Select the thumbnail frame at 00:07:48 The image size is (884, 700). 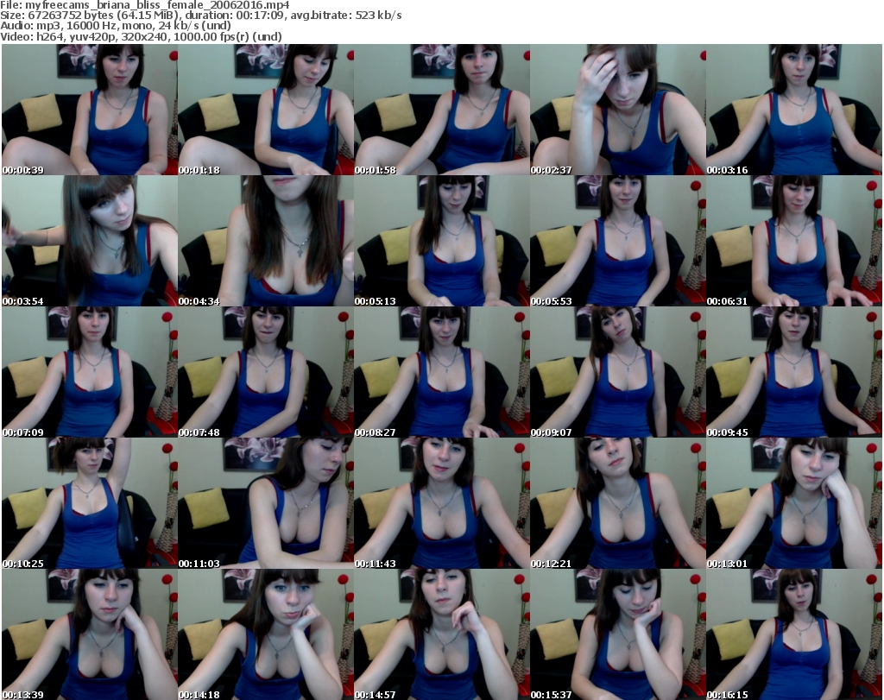tap(266, 373)
